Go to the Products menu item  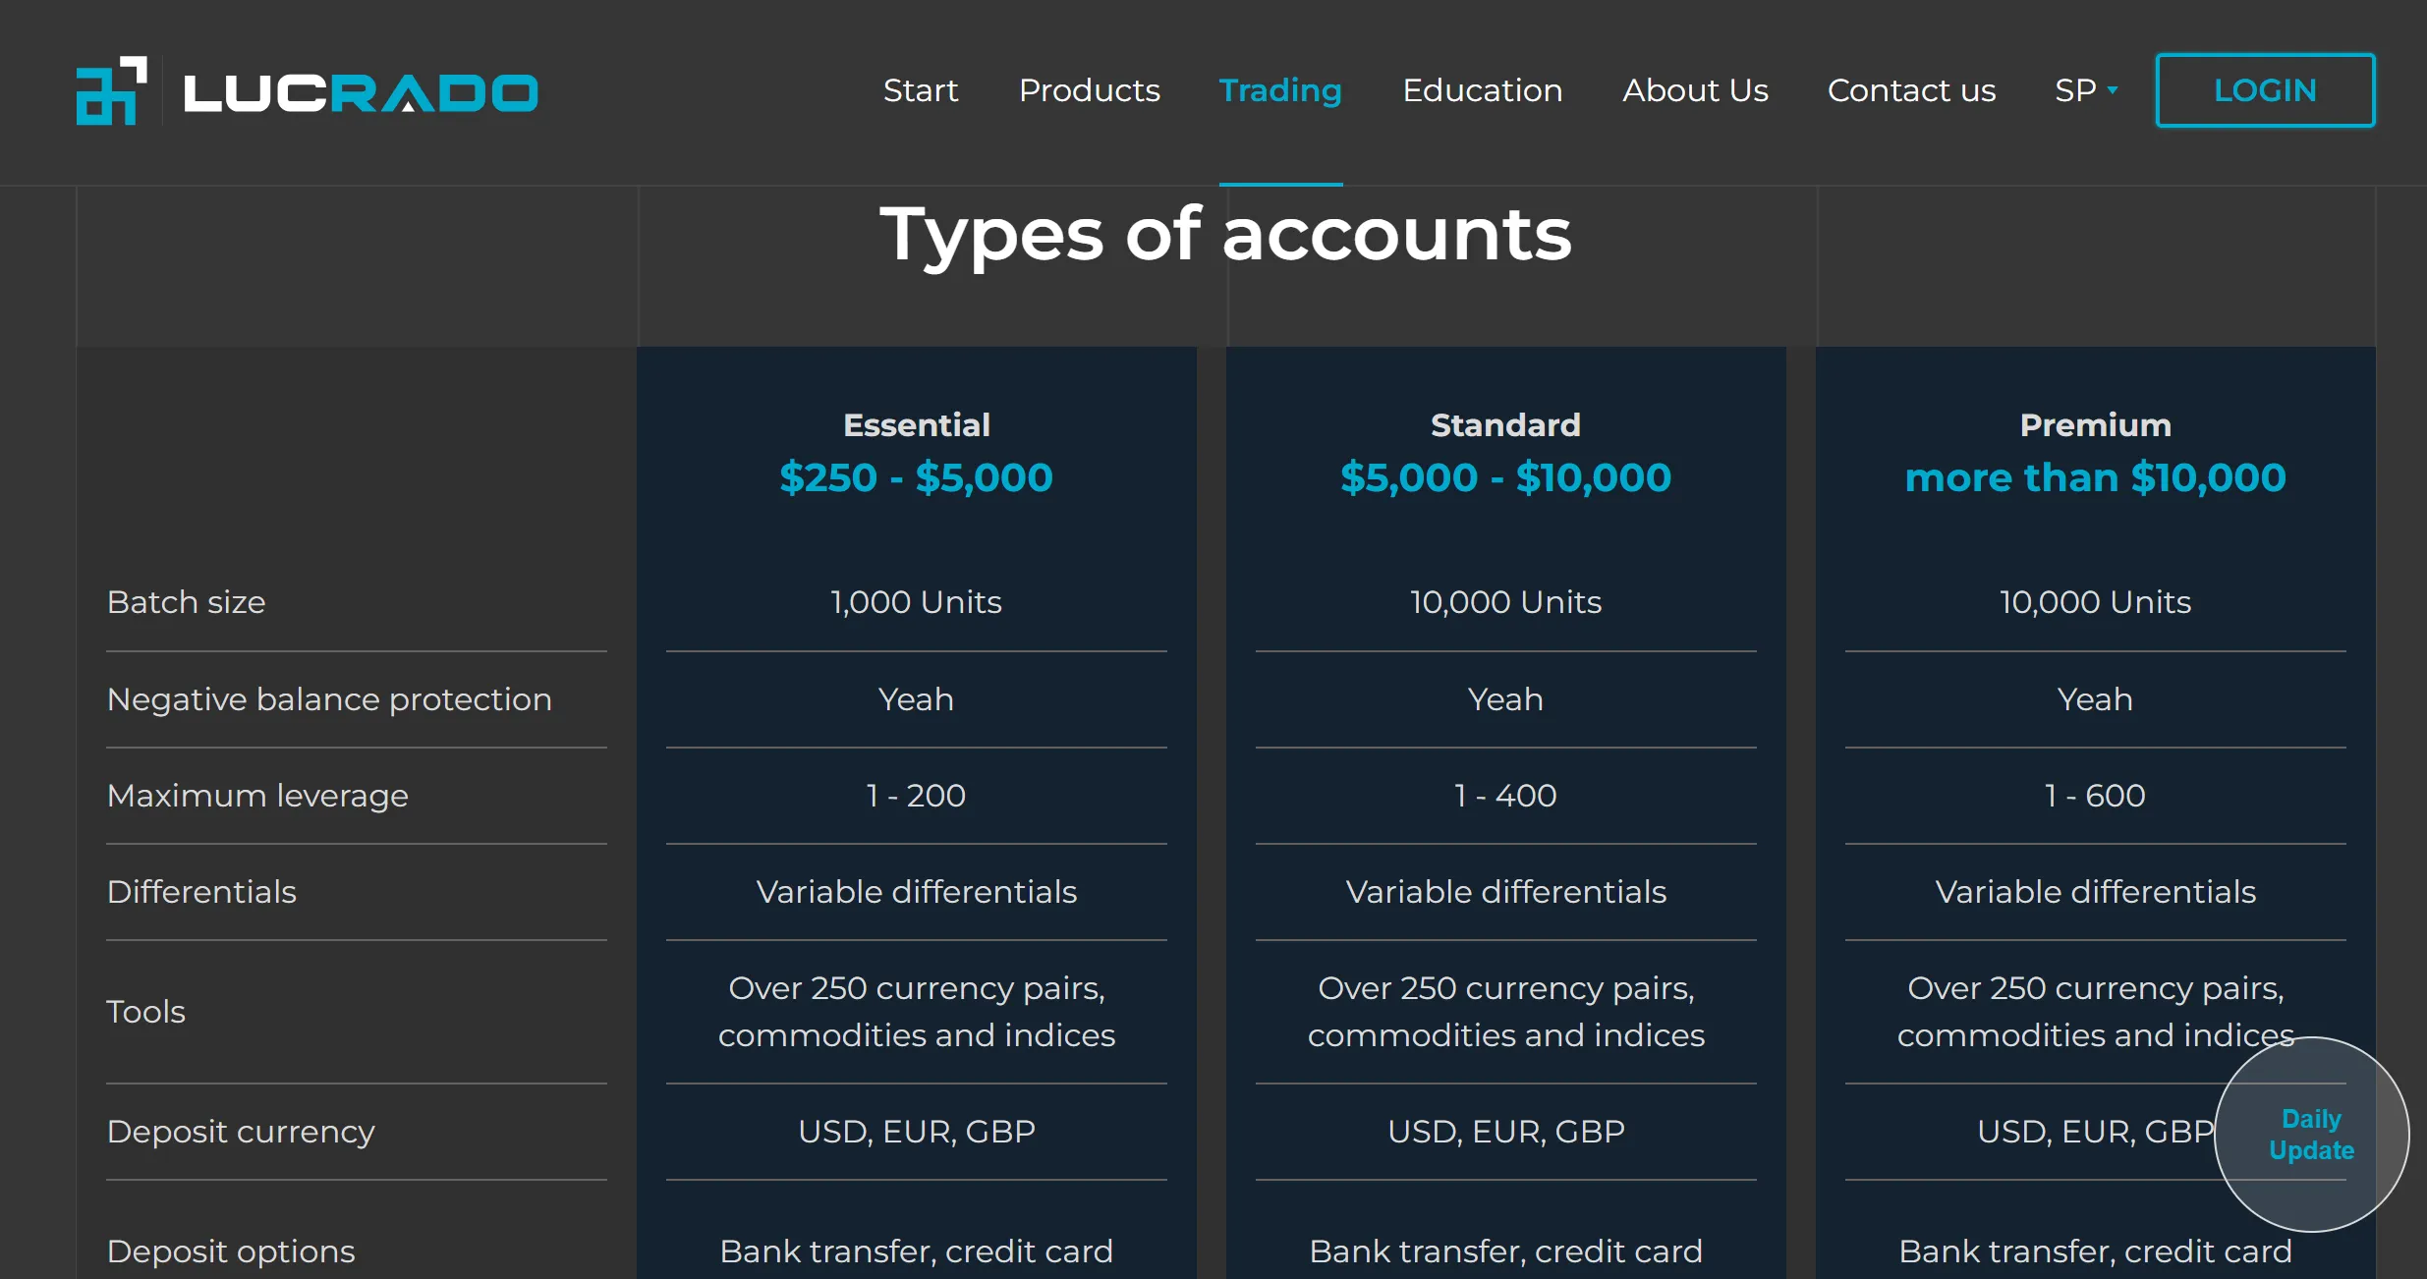(x=1089, y=90)
